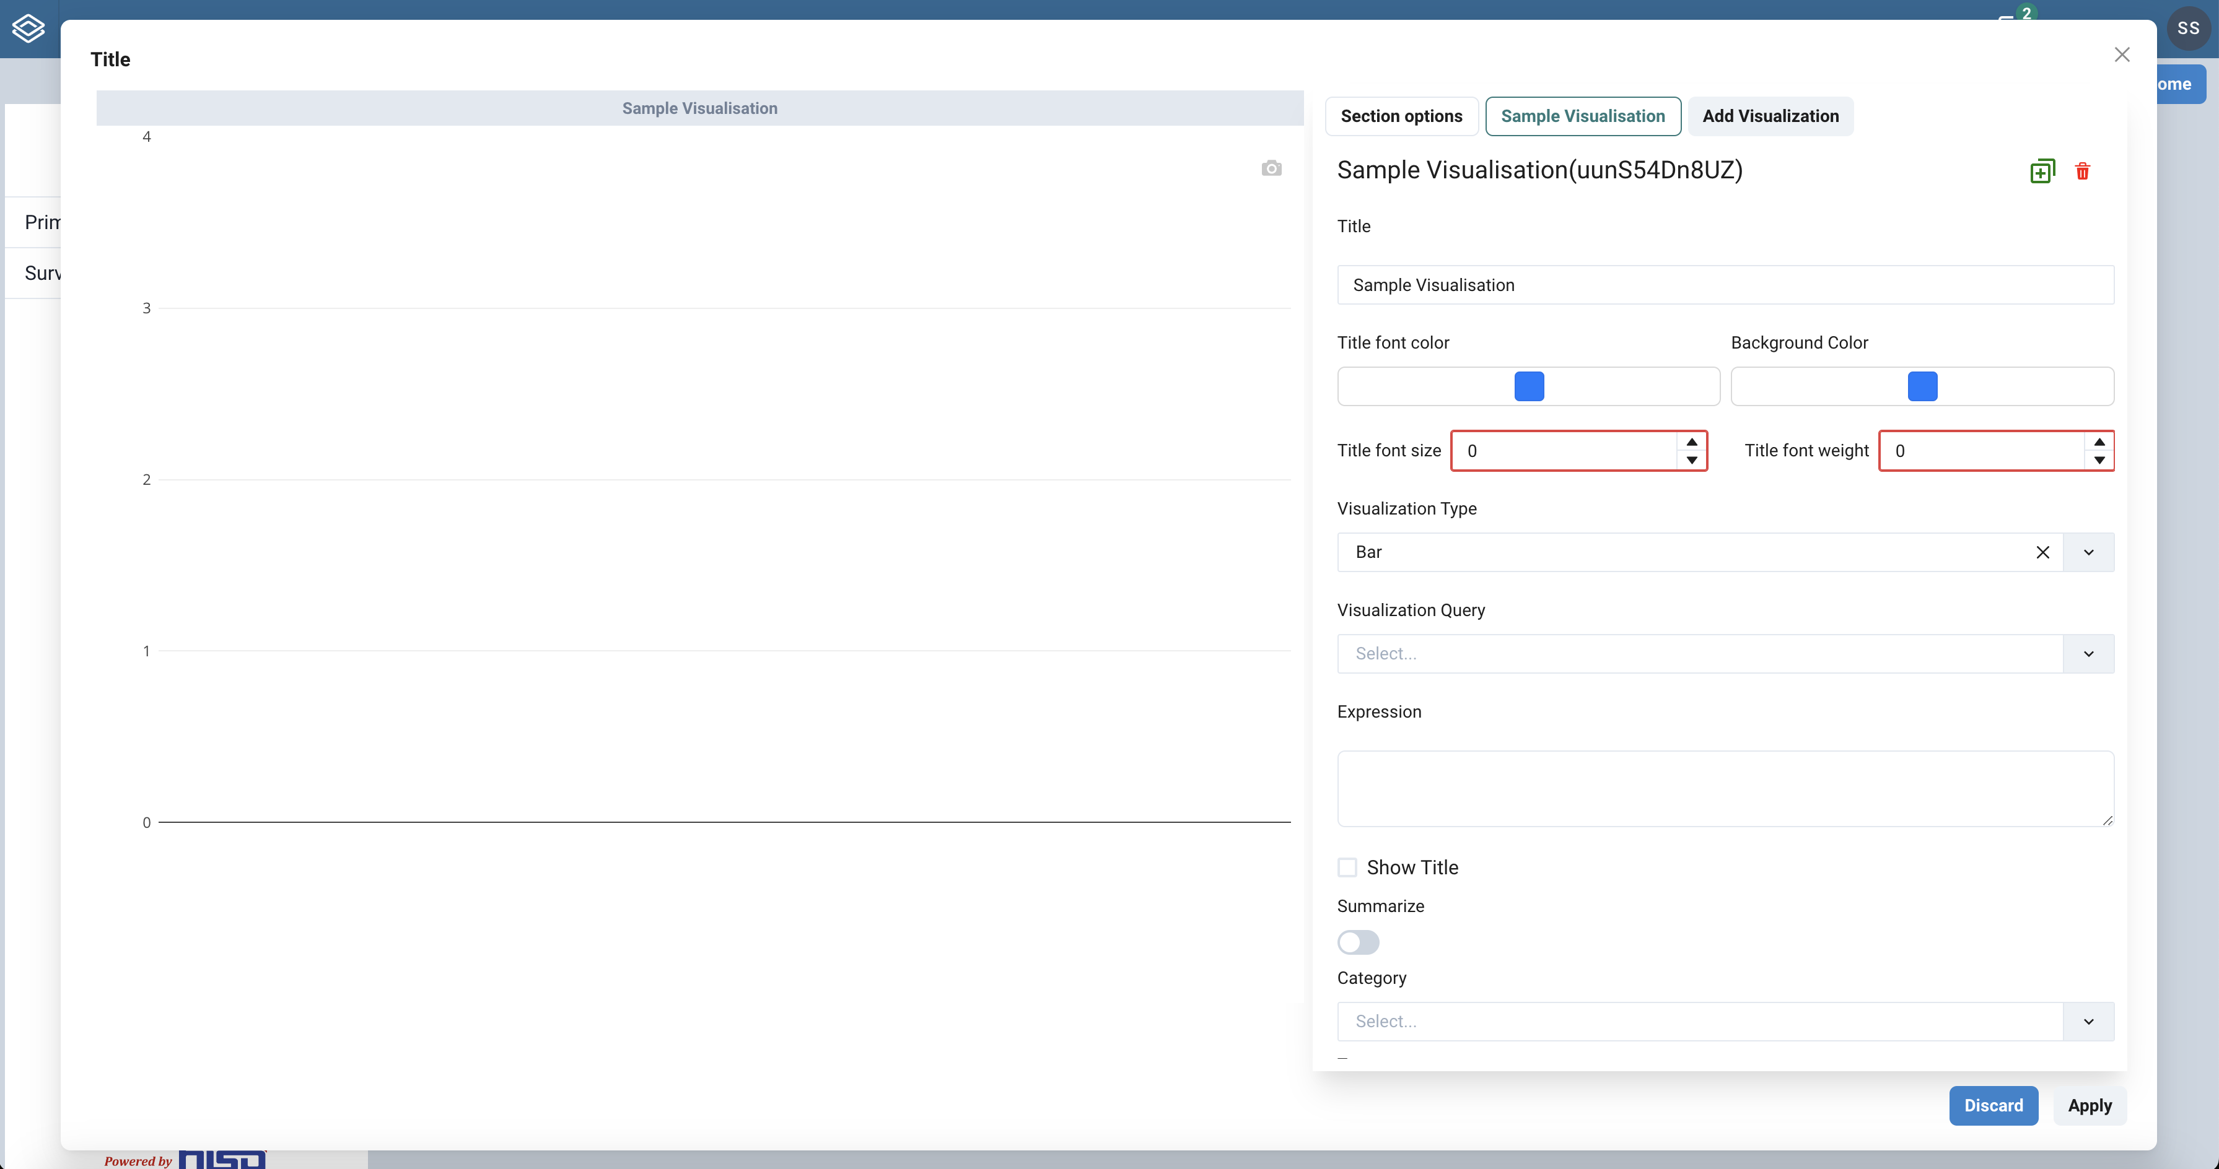Click the Apply button
Screen dimensions: 2219x1169
click(2090, 1106)
